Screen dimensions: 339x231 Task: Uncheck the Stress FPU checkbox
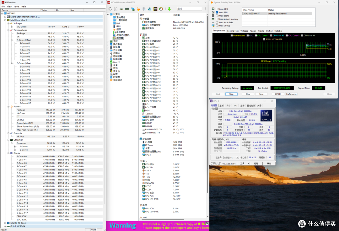click(217, 12)
